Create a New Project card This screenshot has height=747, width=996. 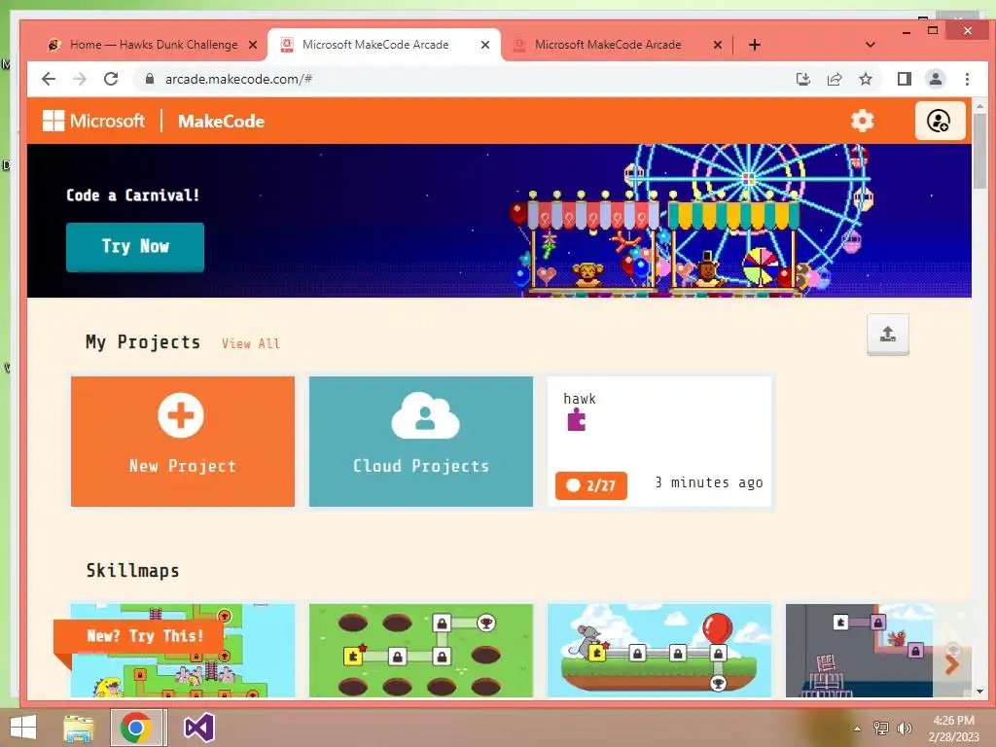[182, 442]
